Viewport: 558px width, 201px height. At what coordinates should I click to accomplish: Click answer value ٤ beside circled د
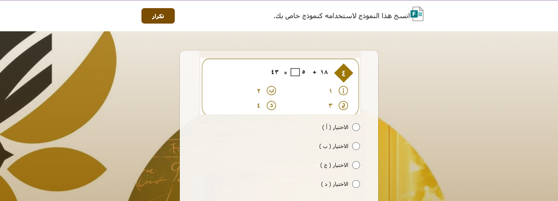coord(258,106)
